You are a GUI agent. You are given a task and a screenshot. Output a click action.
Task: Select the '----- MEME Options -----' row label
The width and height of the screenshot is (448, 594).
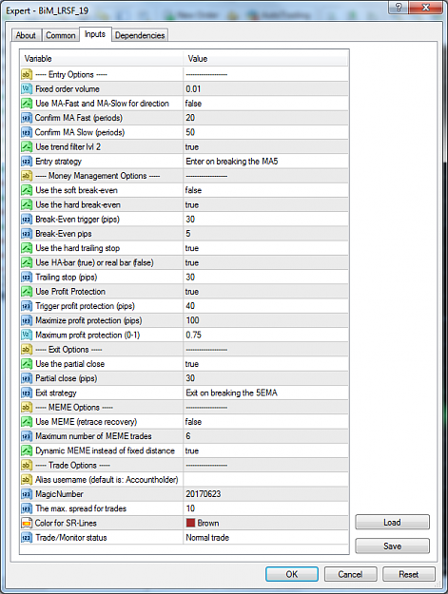coord(74,407)
